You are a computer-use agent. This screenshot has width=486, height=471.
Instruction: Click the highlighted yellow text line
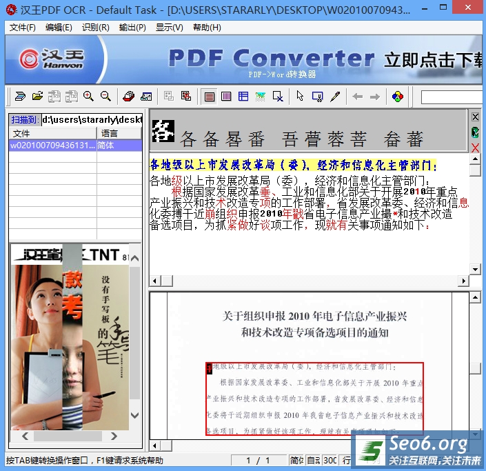tap(293, 165)
